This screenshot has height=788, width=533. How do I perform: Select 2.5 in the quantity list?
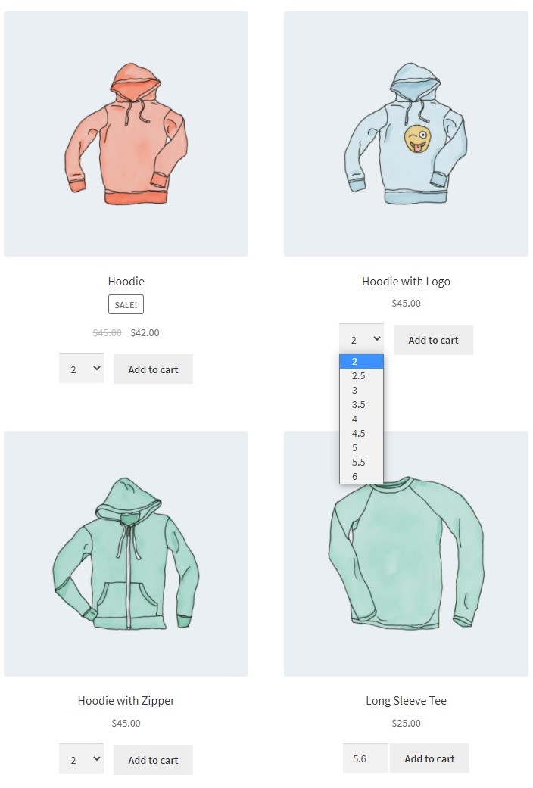coord(362,376)
